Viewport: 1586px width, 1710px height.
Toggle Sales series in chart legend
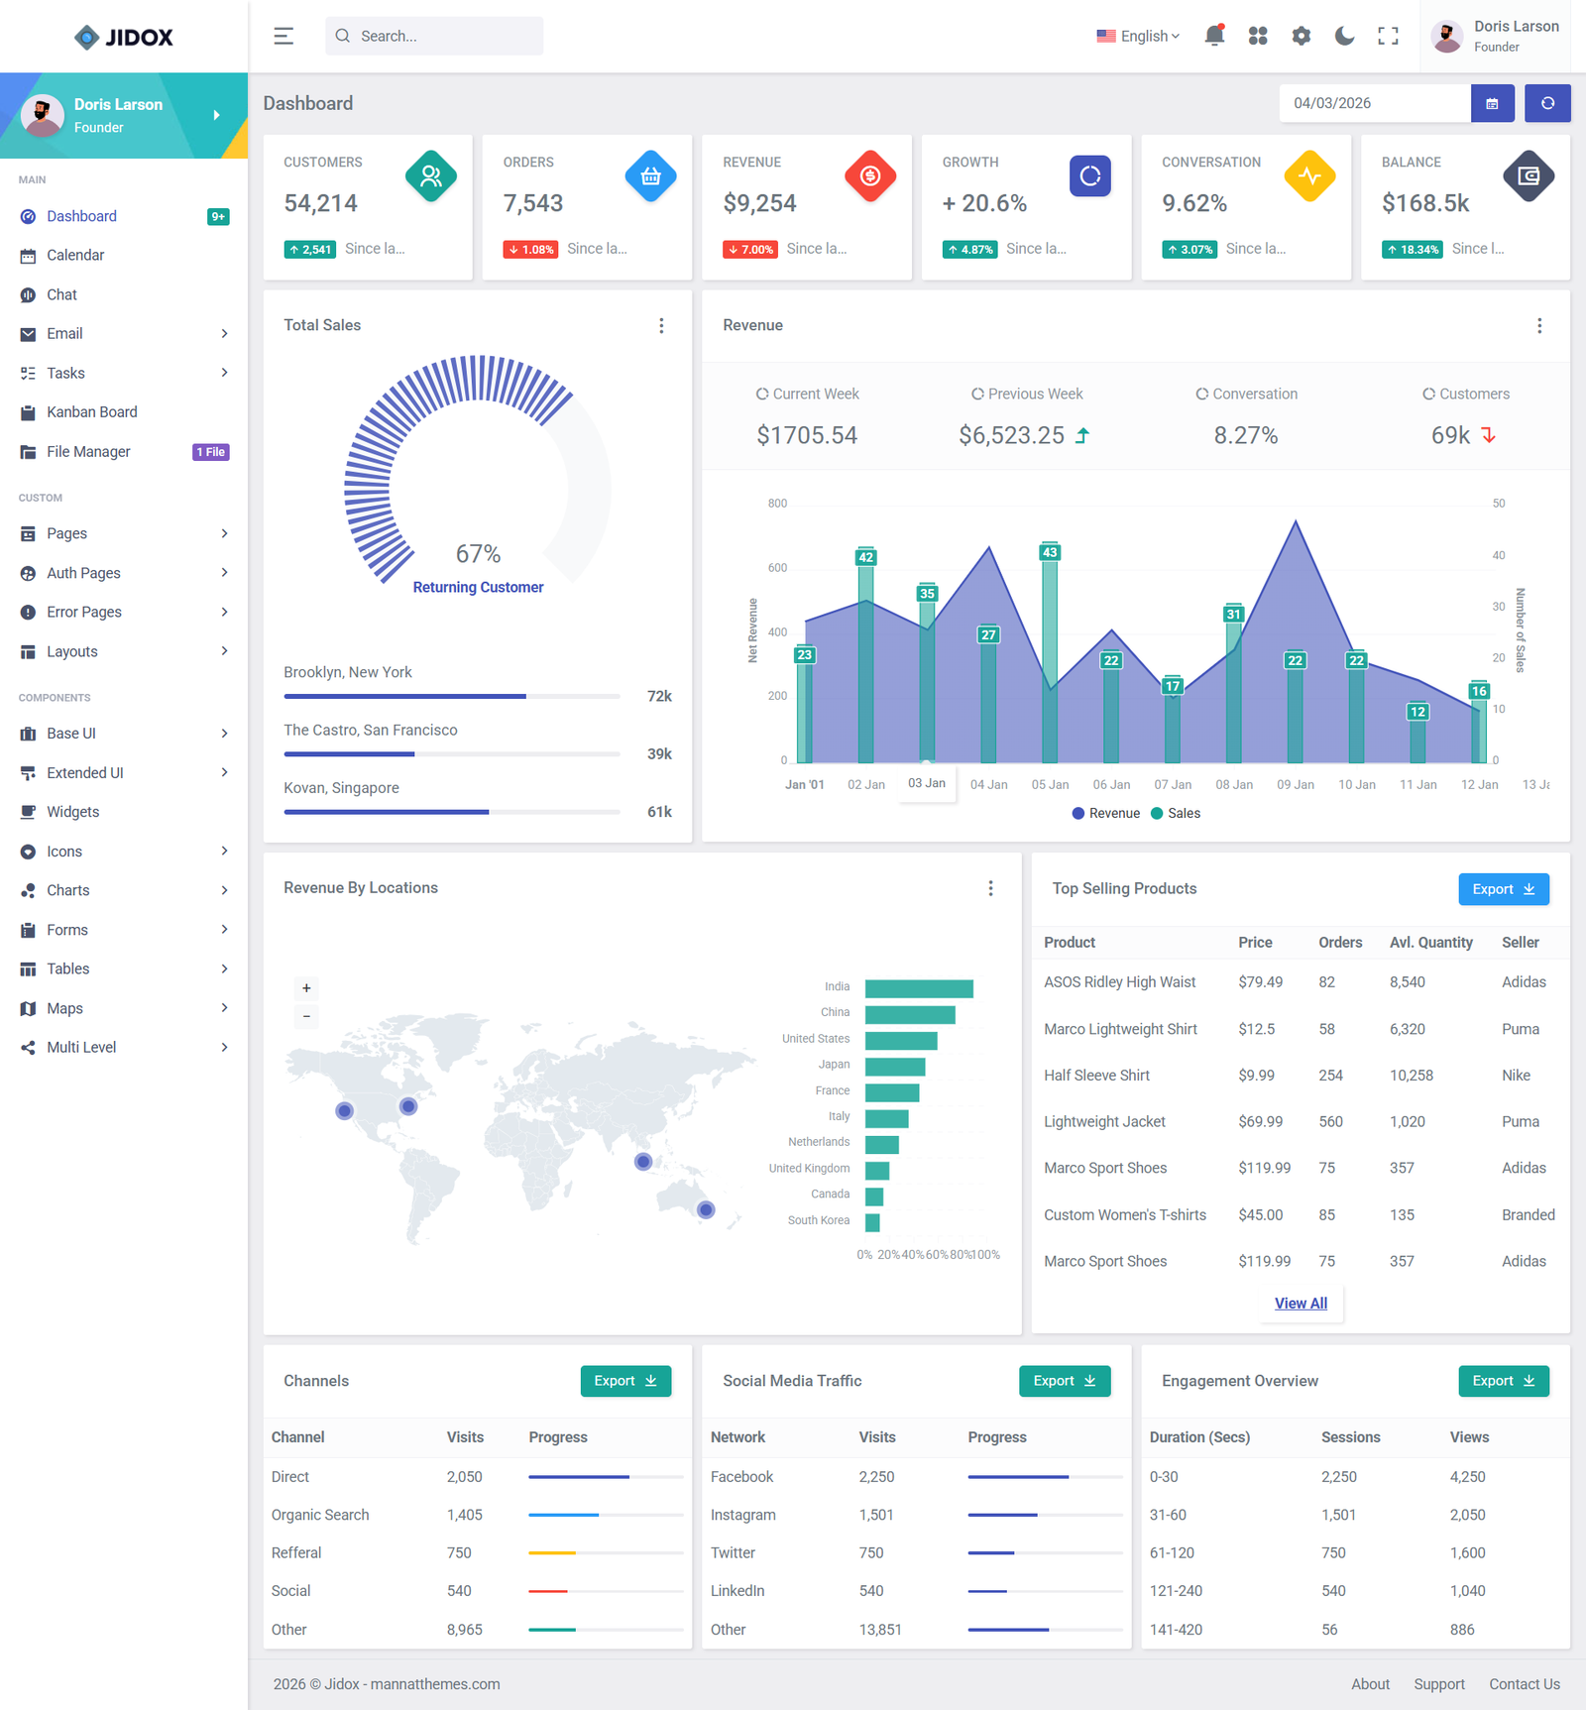pos(1176,813)
